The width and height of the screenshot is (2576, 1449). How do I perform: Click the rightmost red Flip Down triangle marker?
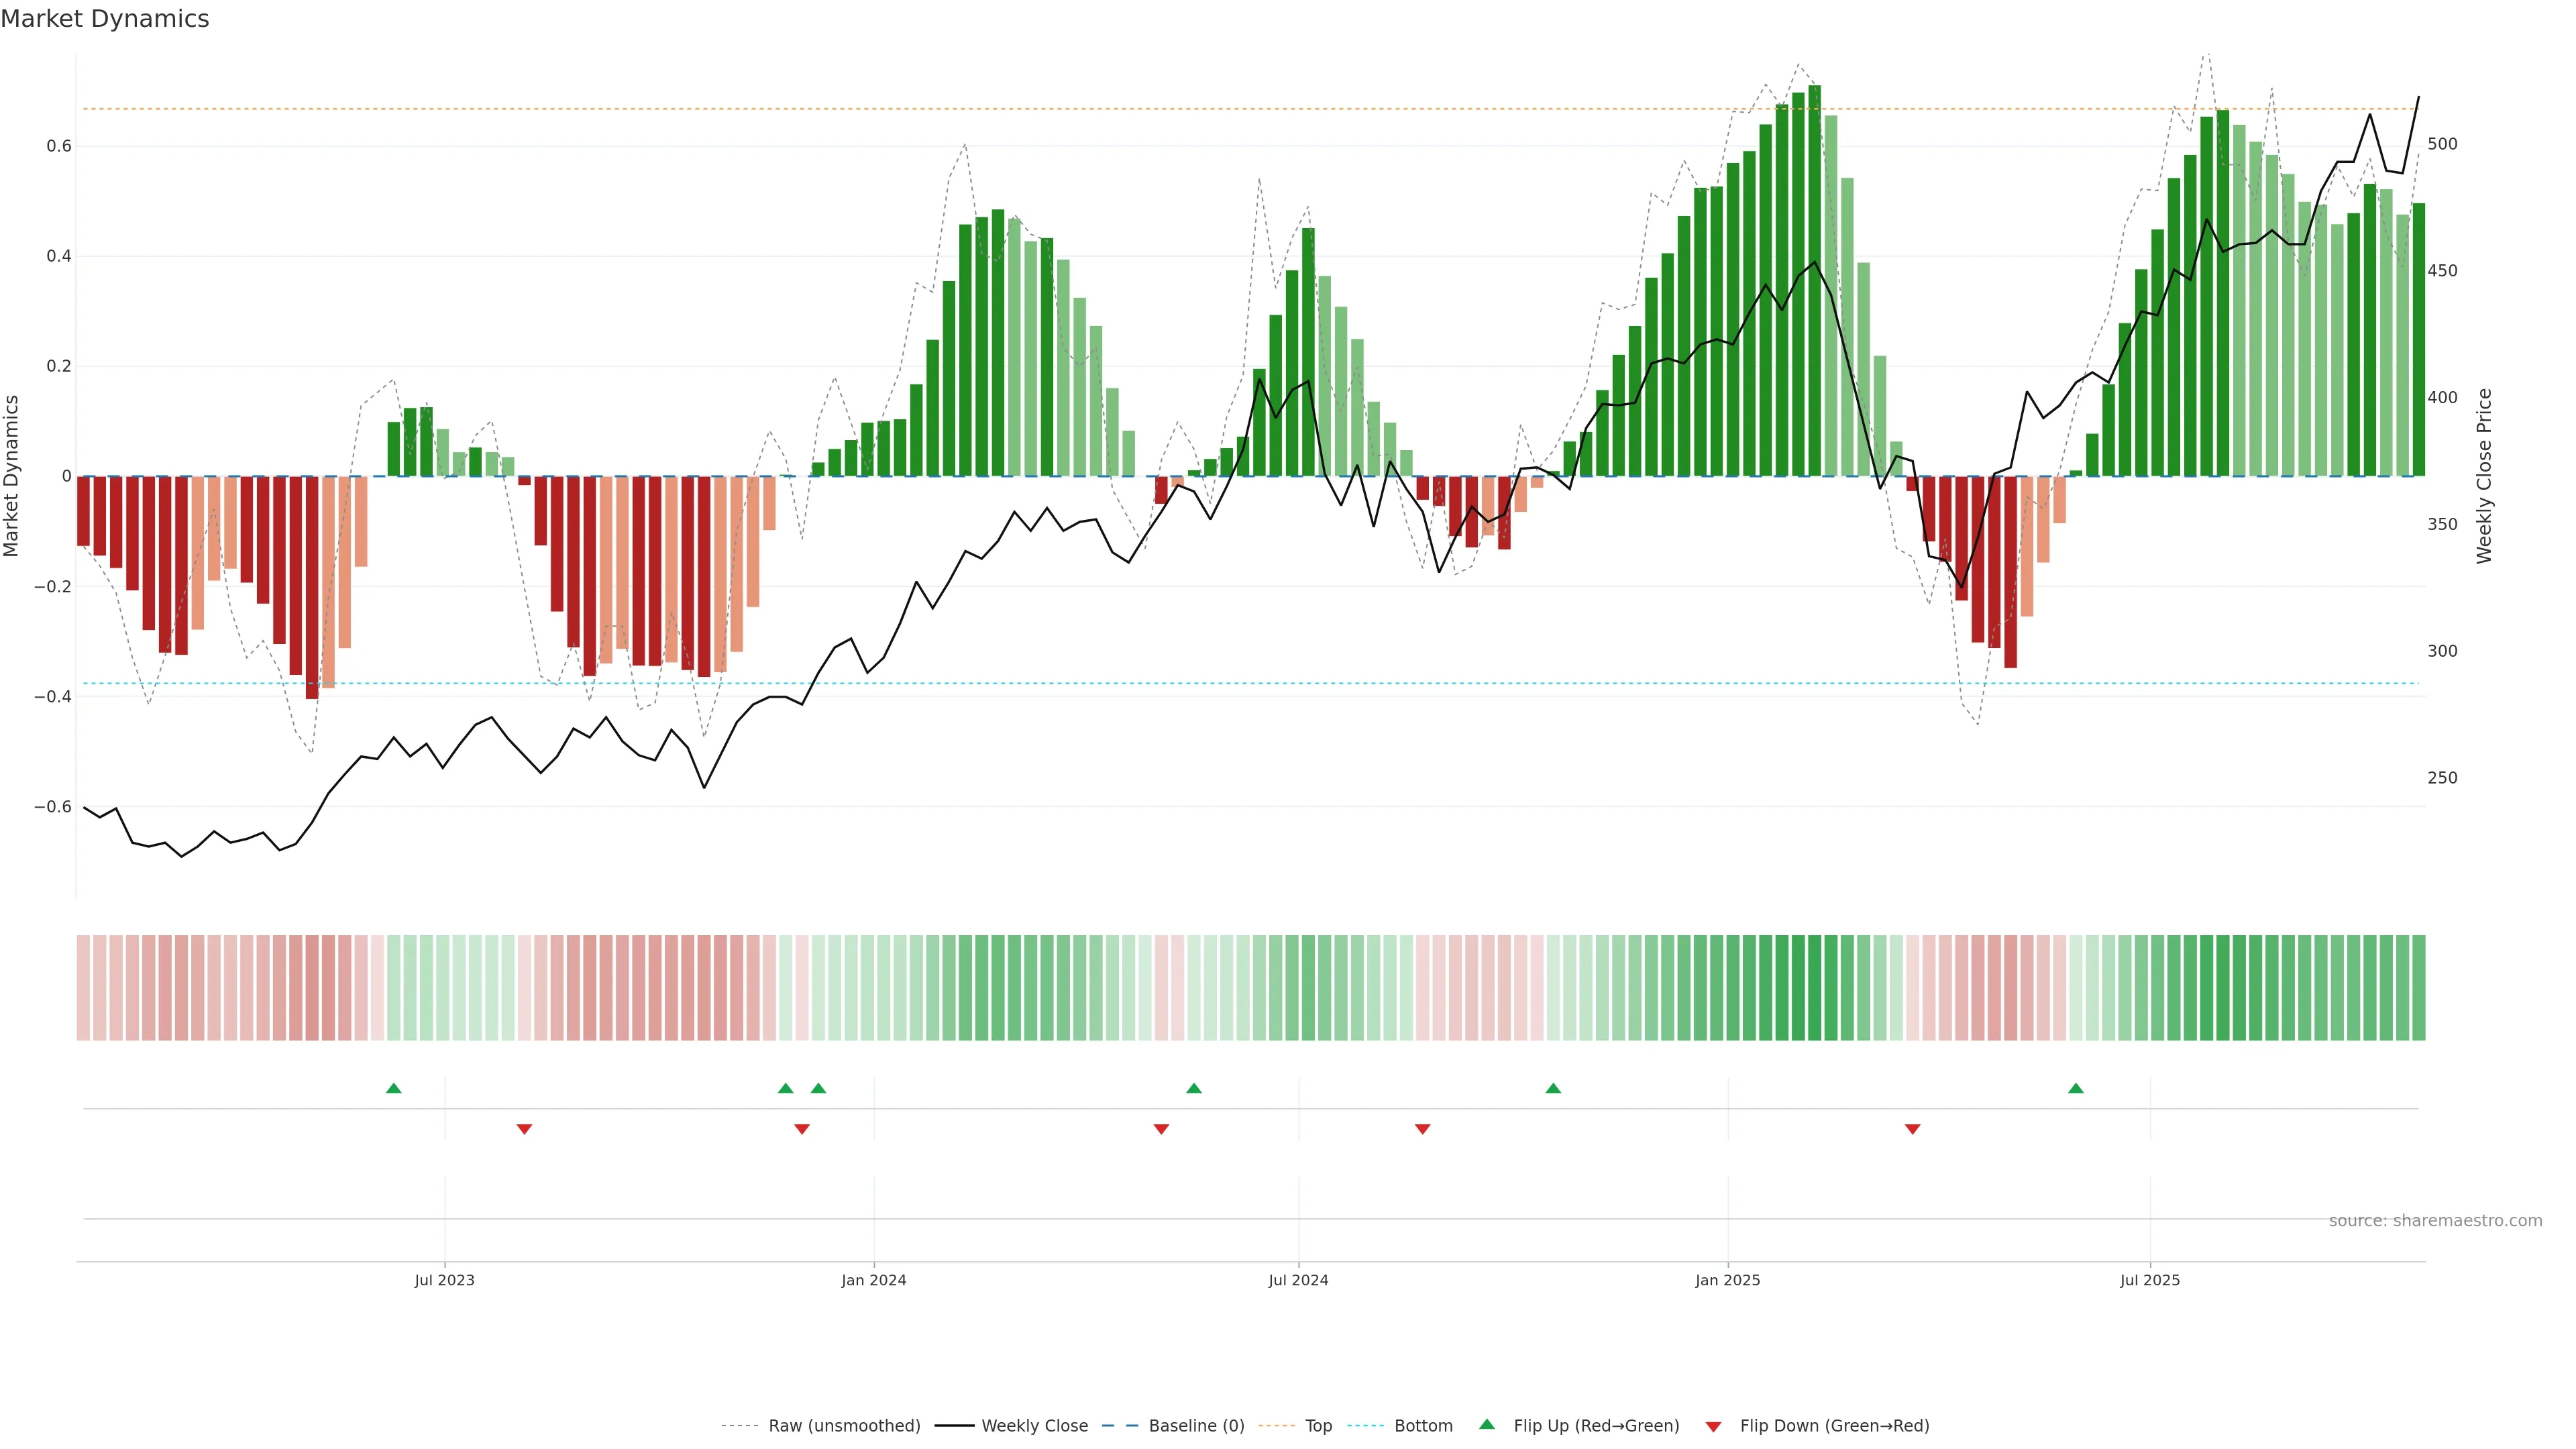tap(1912, 1129)
